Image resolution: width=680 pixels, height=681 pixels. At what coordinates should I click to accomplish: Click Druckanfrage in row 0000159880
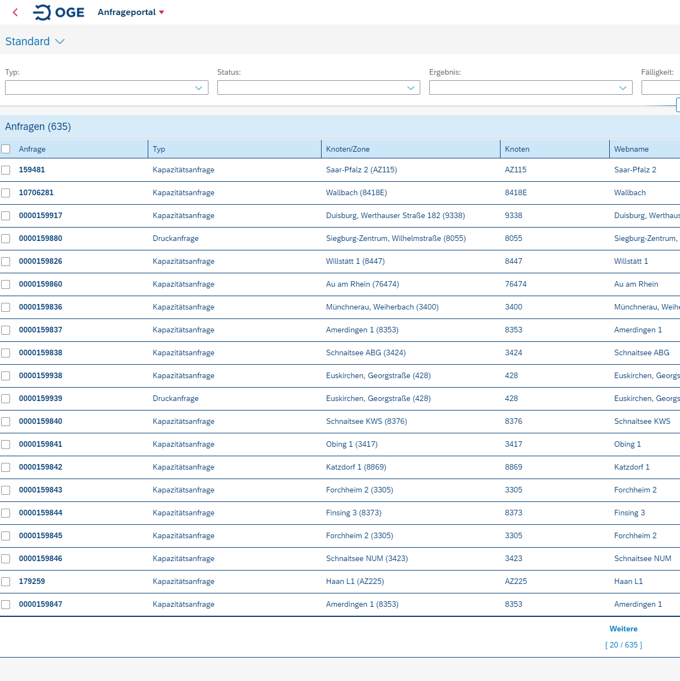click(x=176, y=238)
